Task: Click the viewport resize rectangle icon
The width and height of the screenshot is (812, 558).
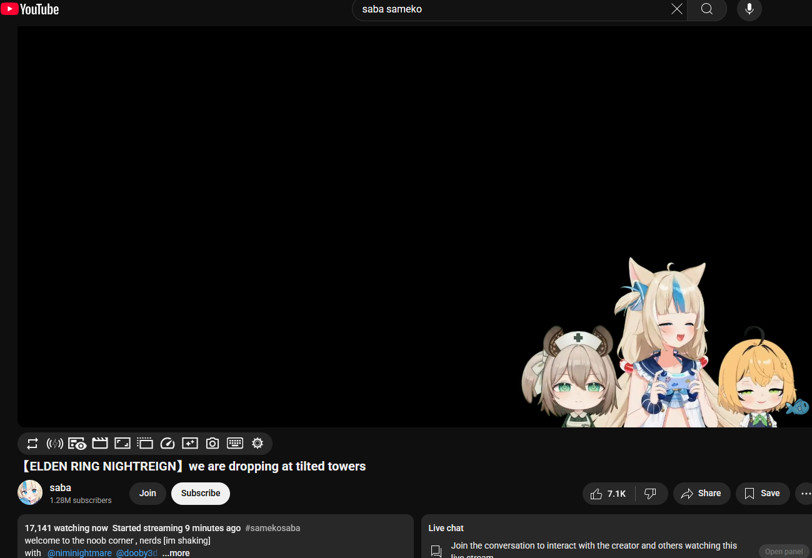Action: (123, 444)
